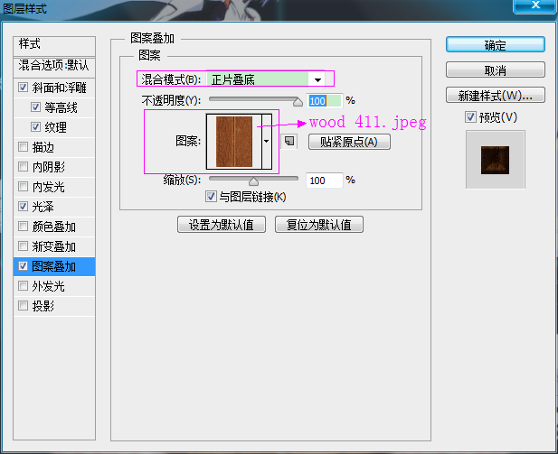Click 新建样式(W)... button
This screenshot has height=454, width=558.
496,95
